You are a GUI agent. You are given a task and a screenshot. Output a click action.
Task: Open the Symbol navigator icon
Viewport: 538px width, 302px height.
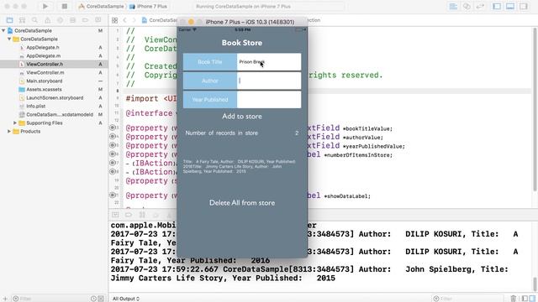(23, 20)
